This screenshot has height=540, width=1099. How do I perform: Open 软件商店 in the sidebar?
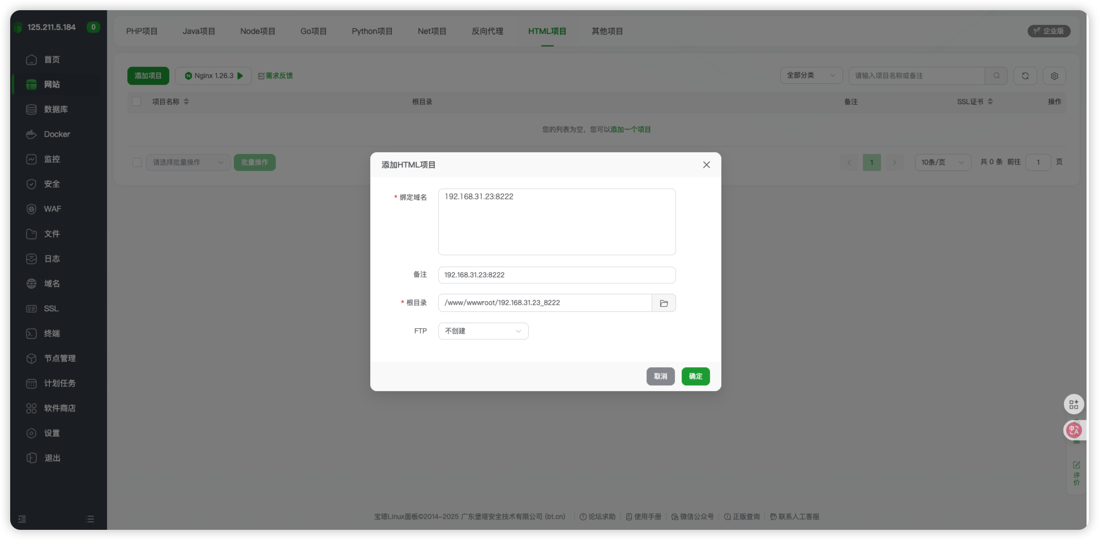pyautogui.click(x=59, y=408)
